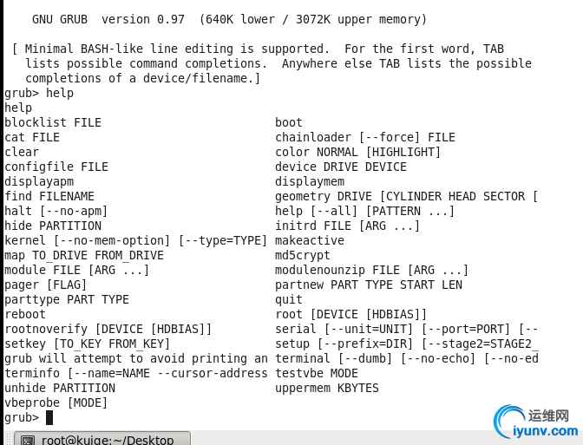Click the 'vbeprobe [MODE]' entry
583x445 pixels.
pos(56,403)
